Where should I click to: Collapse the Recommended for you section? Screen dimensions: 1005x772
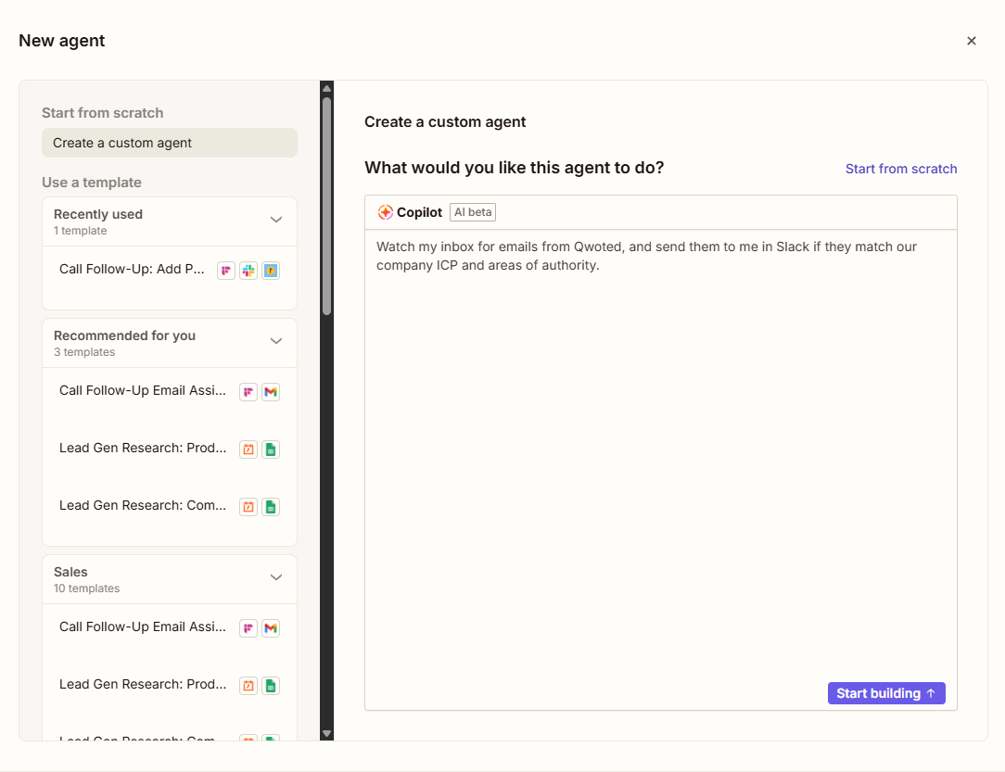click(x=276, y=341)
